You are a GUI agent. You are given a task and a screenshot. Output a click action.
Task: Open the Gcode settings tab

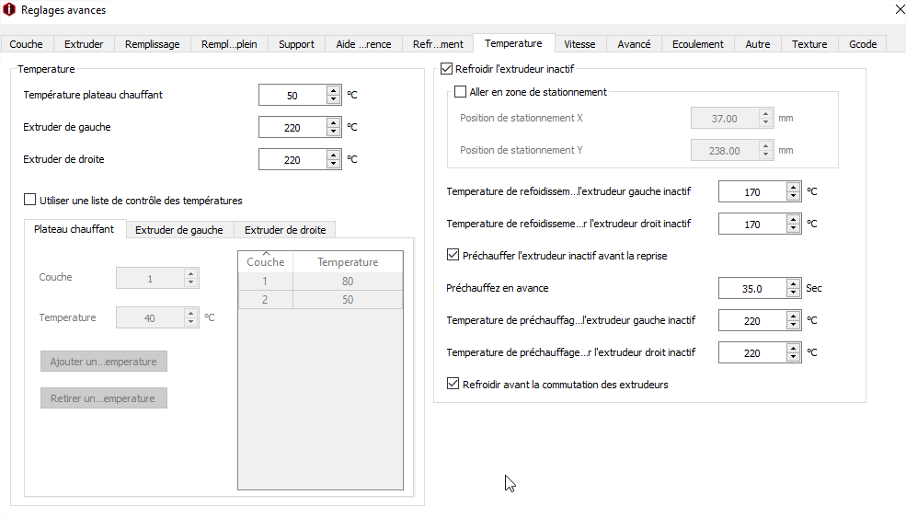(x=863, y=44)
